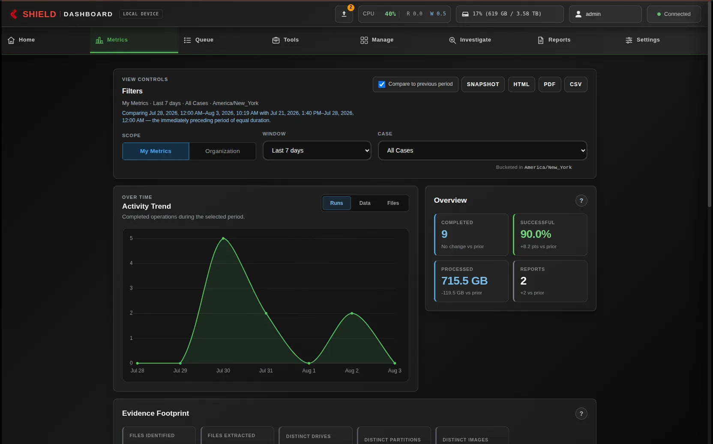Click the FILES IDENTIFIED card
Viewport: 713px width, 444px height.
pyautogui.click(x=159, y=435)
